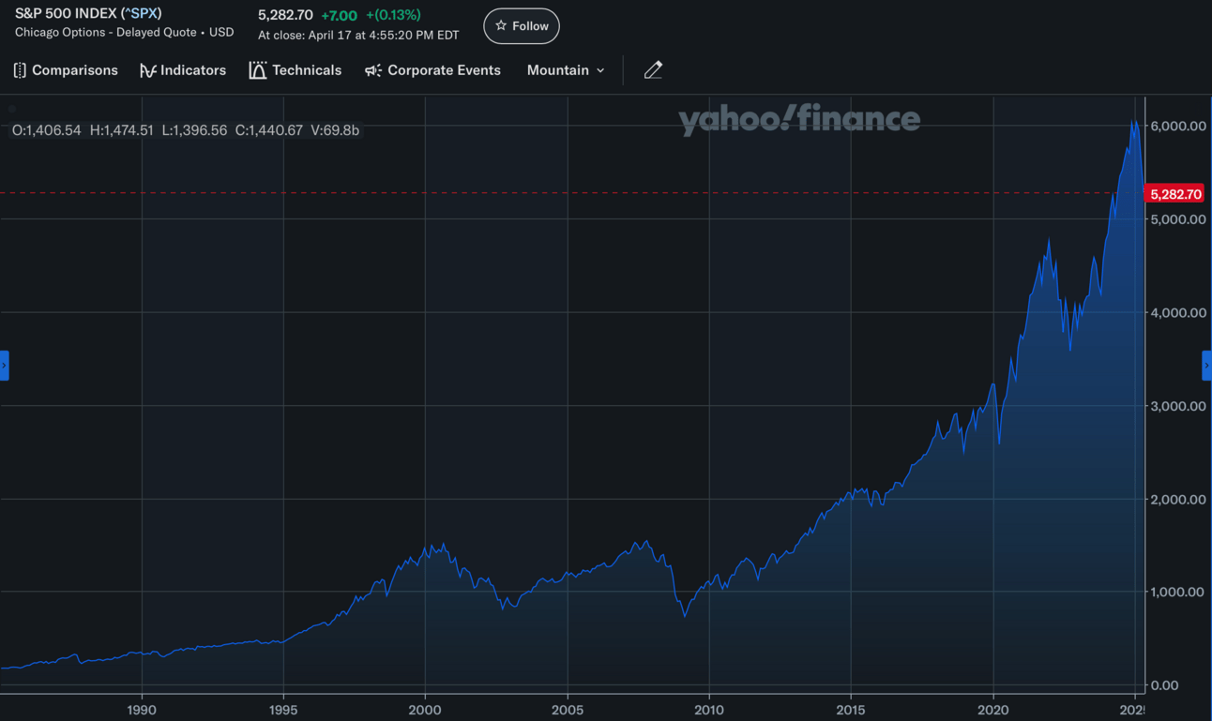Follow the S&P 500 index
This screenshot has height=721, width=1212.
[522, 26]
